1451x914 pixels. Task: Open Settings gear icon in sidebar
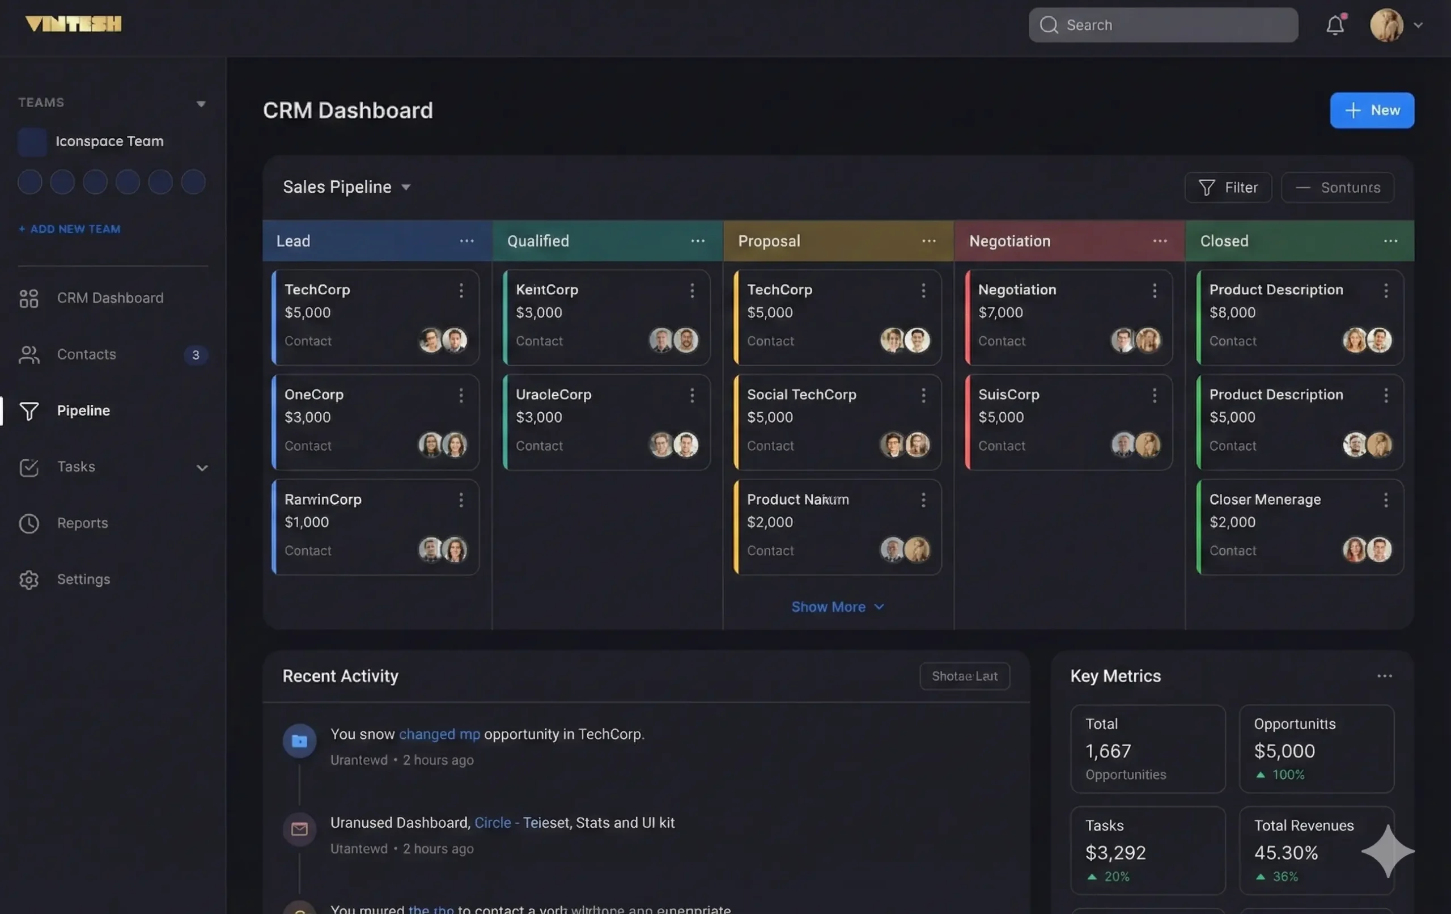(x=29, y=579)
